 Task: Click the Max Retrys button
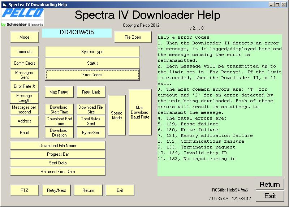pyautogui.click(x=59, y=92)
